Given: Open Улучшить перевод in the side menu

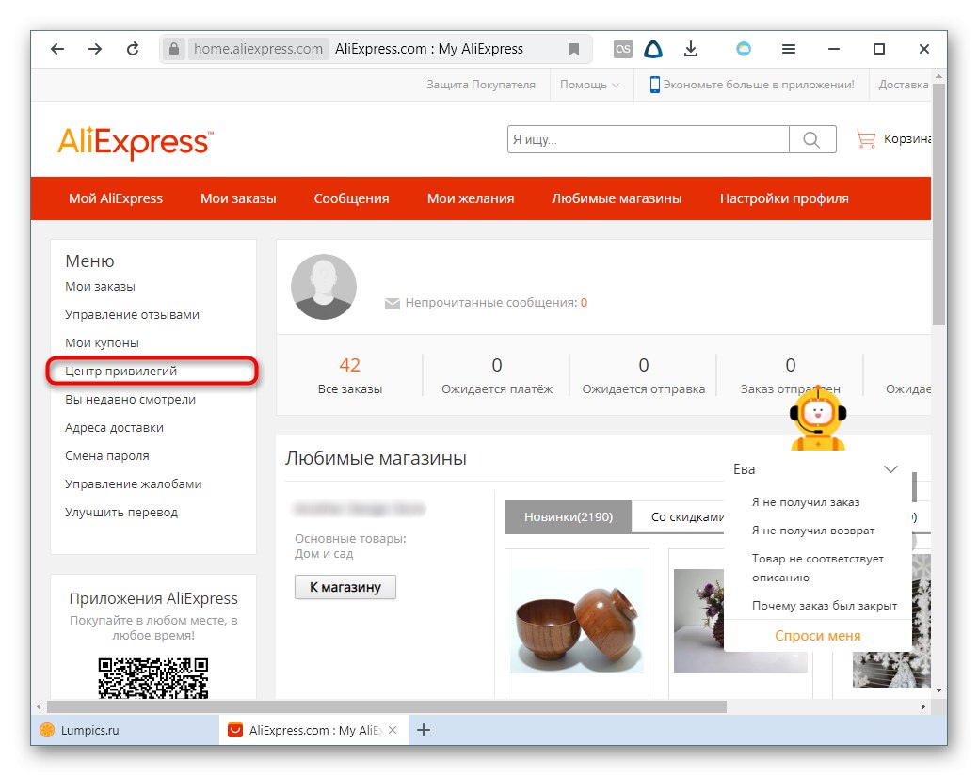Looking at the screenshot, I should pos(121,512).
